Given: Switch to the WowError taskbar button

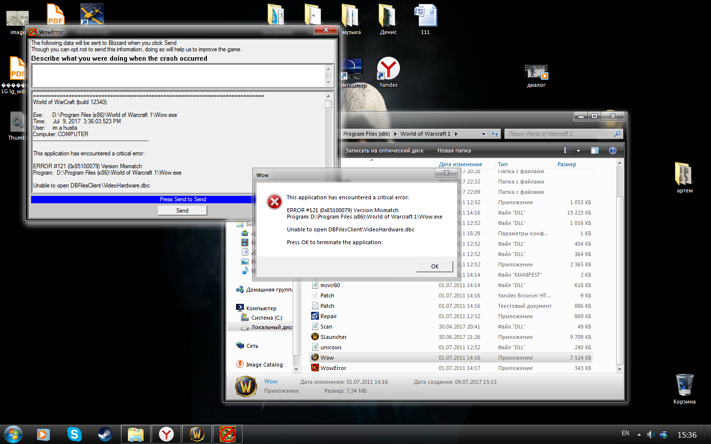Looking at the screenshot, I should 228,434.
